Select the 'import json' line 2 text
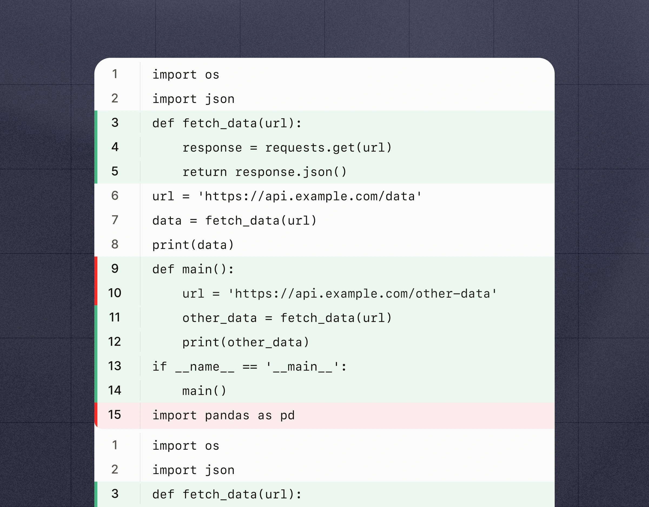The height and width of the screenshot is (507, 649). [193, 99]
